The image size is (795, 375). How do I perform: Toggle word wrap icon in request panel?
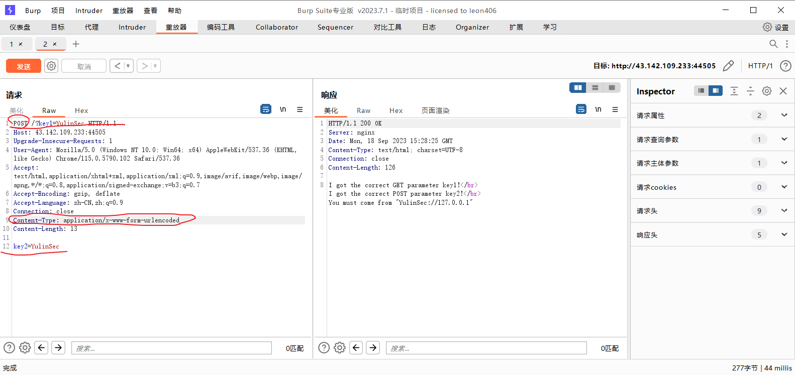click(x=266, y=109)
